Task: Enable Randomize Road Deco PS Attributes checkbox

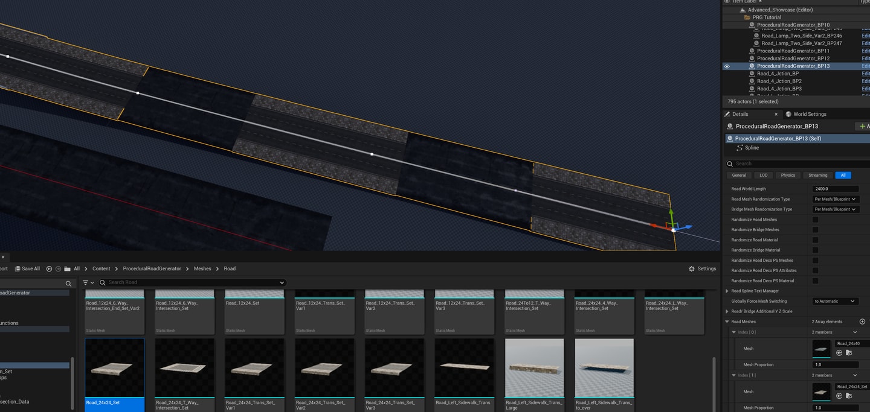Action: 815,270
